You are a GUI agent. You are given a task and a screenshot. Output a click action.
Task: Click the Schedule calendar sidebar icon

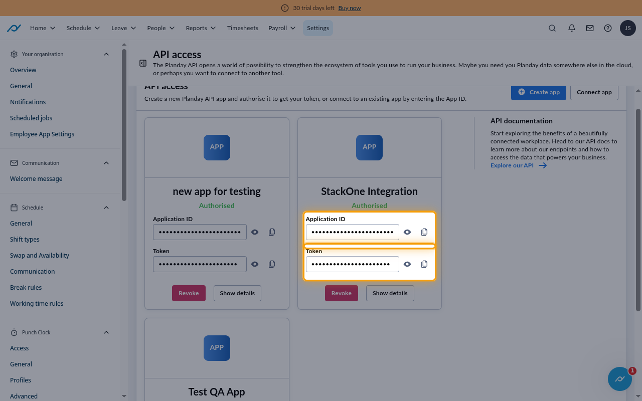coord(14,208)
